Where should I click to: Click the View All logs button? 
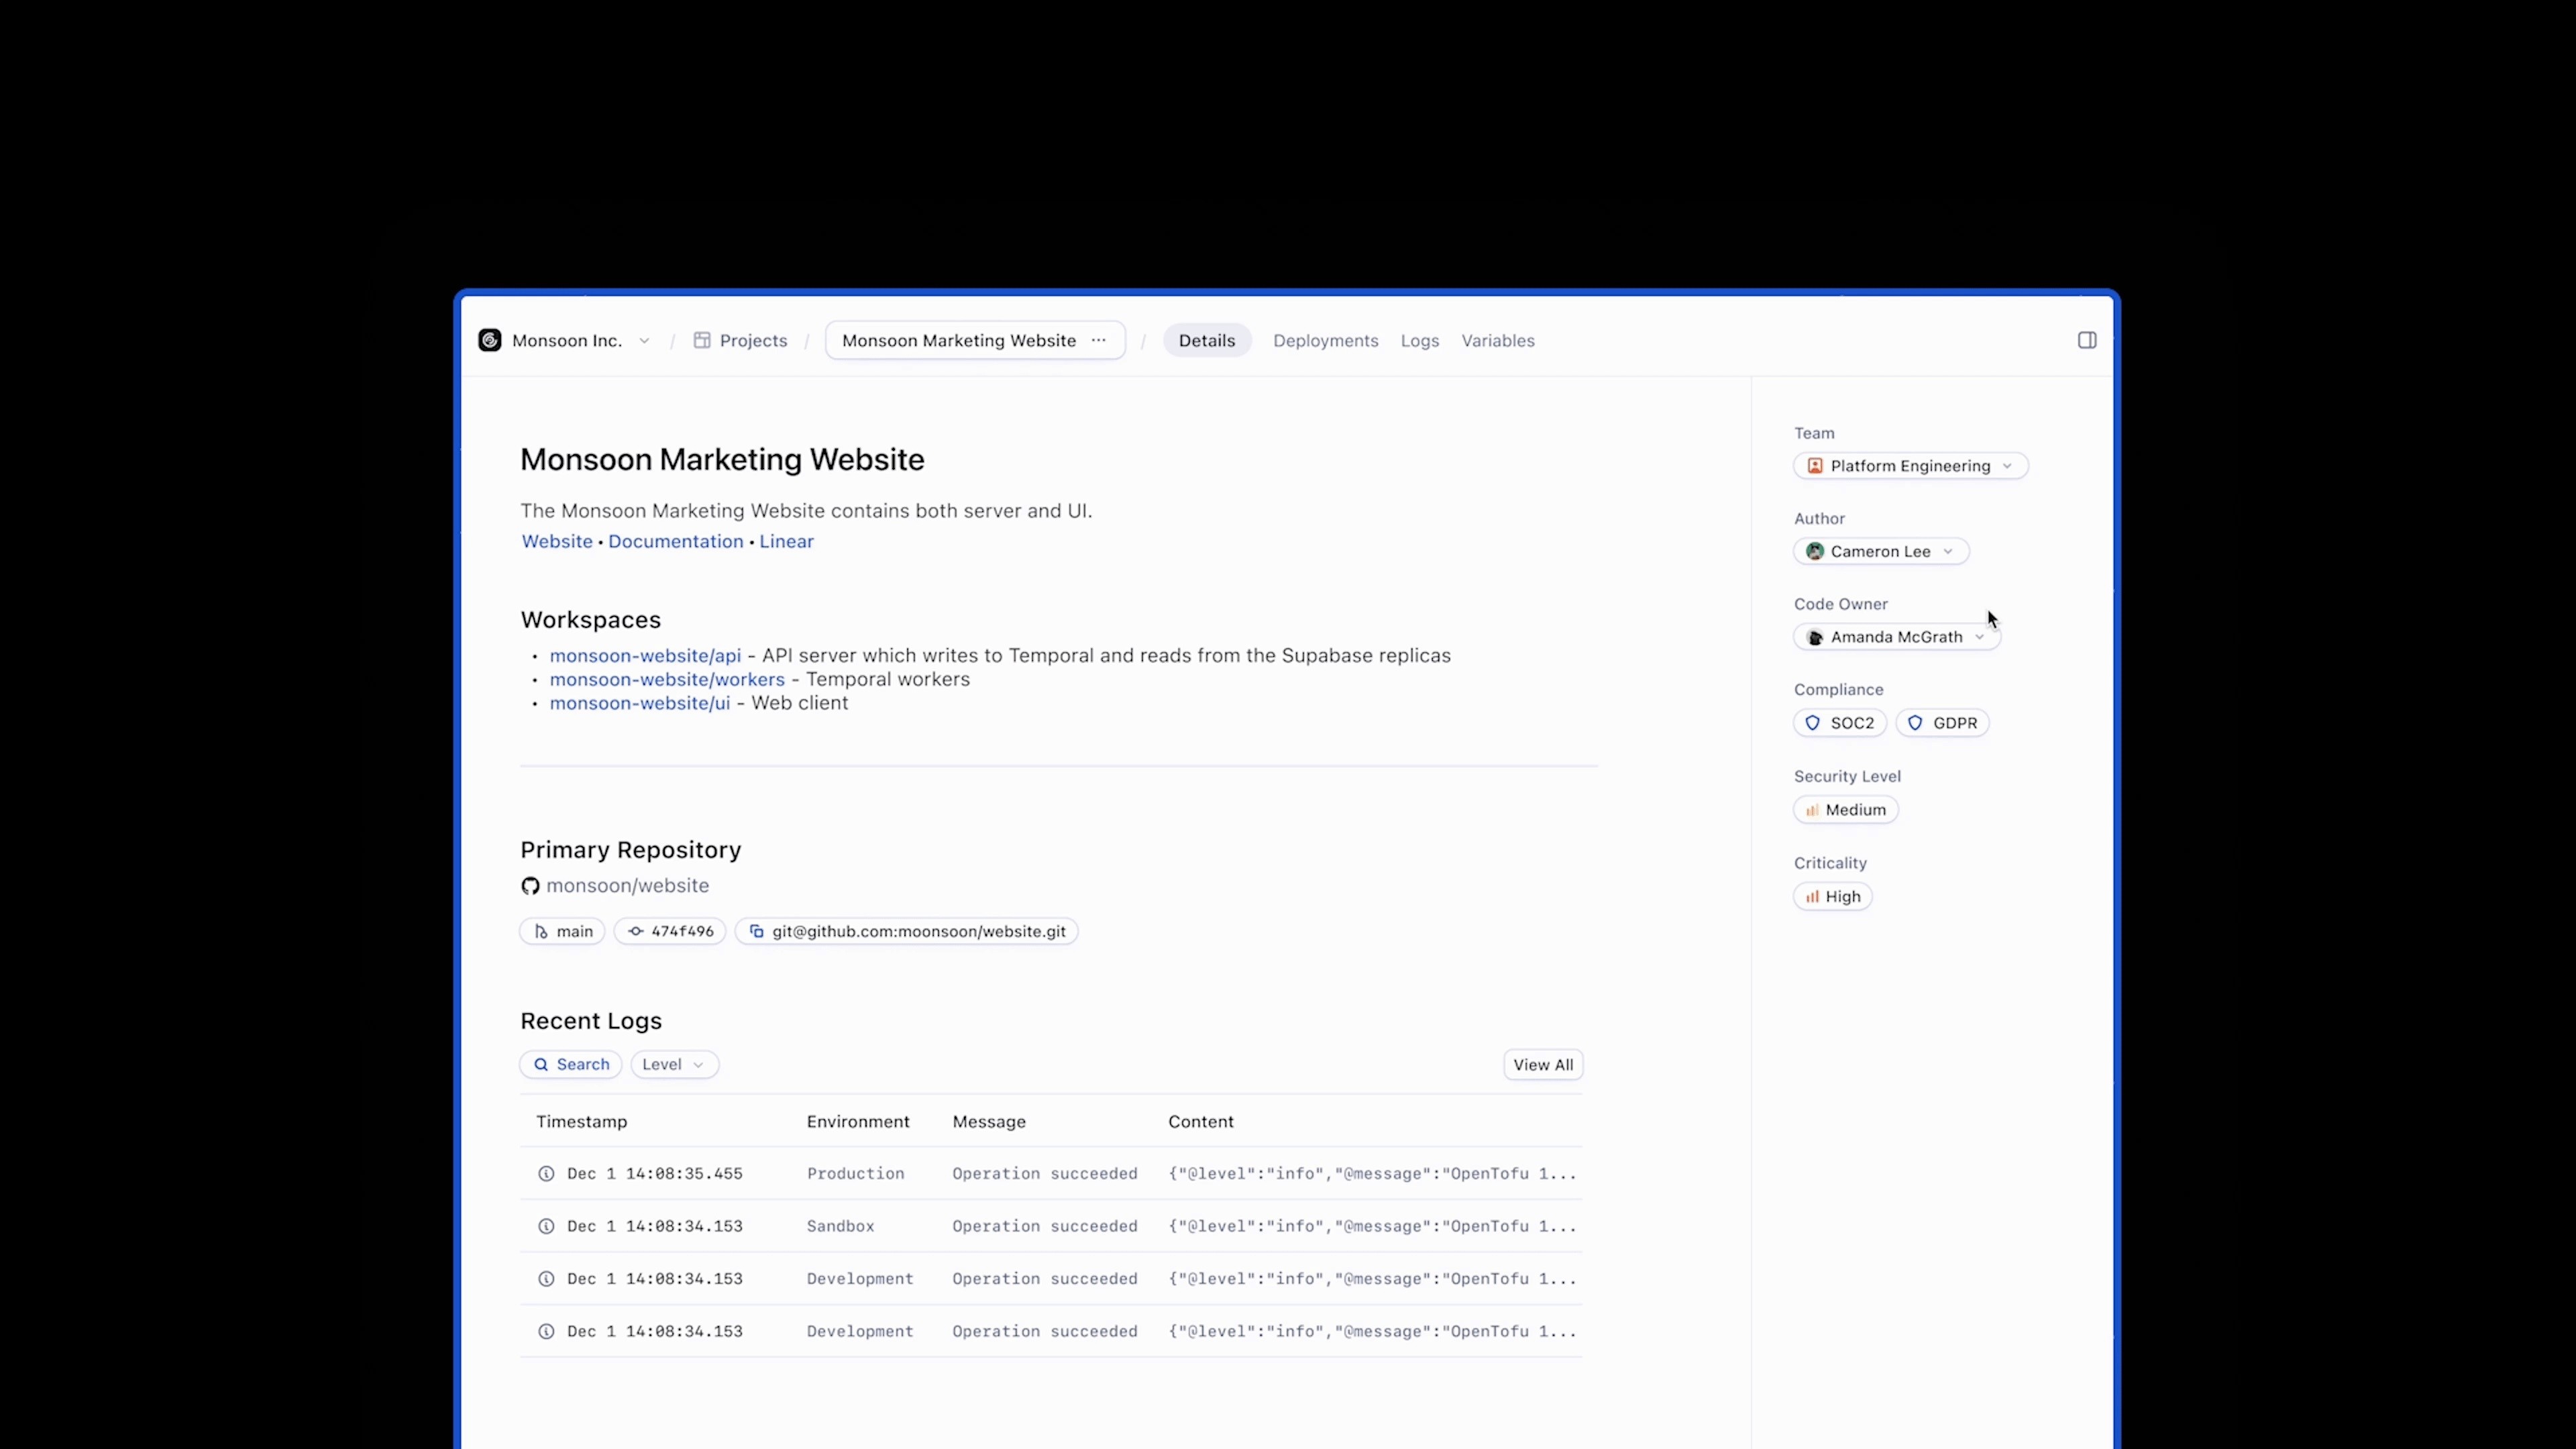1543,1064
